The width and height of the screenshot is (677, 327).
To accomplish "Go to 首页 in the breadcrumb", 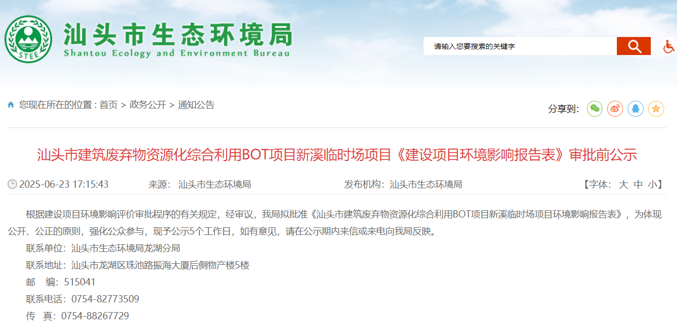I will click(108, 105).
